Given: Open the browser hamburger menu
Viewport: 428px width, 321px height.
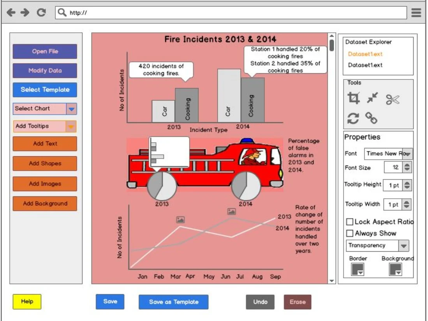Looking at the screenshot, I should pyautogui.click(x=416, y=12).
